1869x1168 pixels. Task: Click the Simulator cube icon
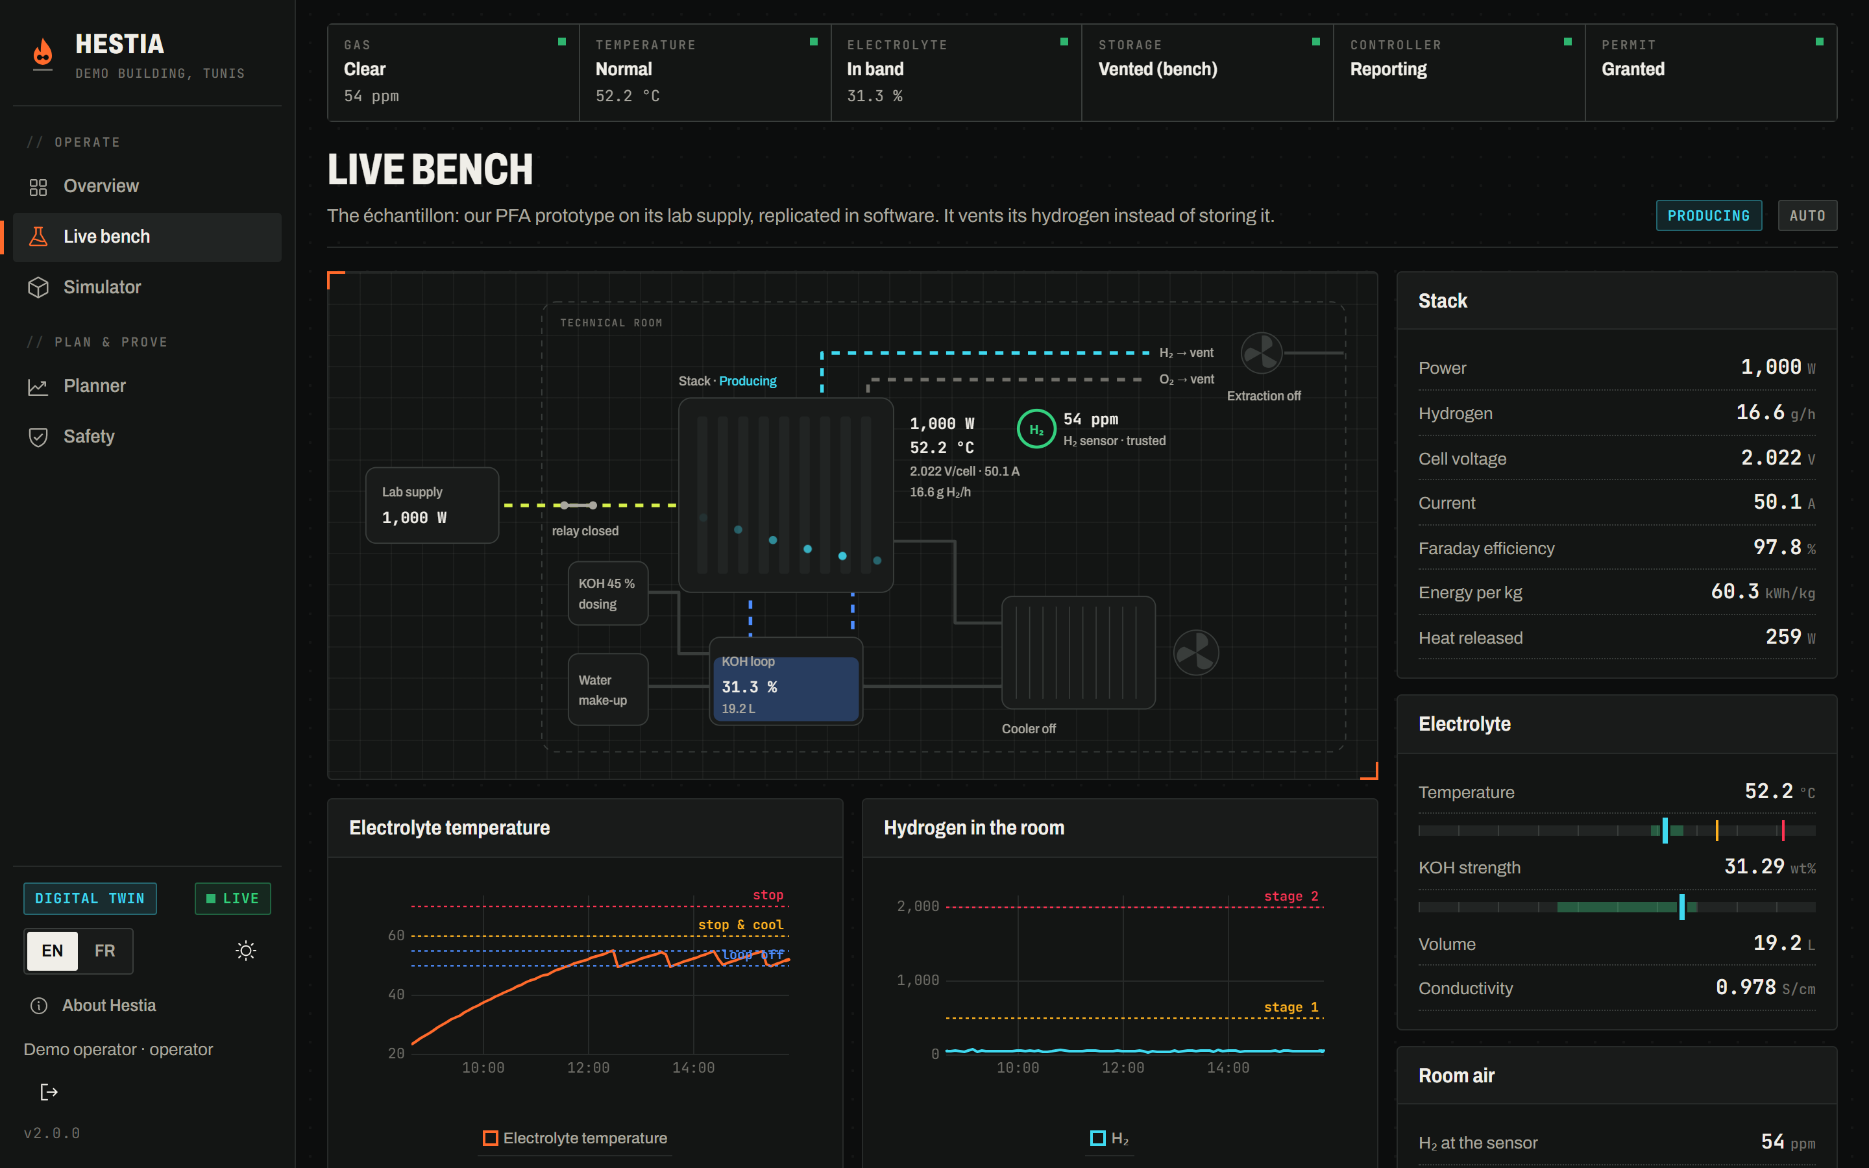[38, 287]
